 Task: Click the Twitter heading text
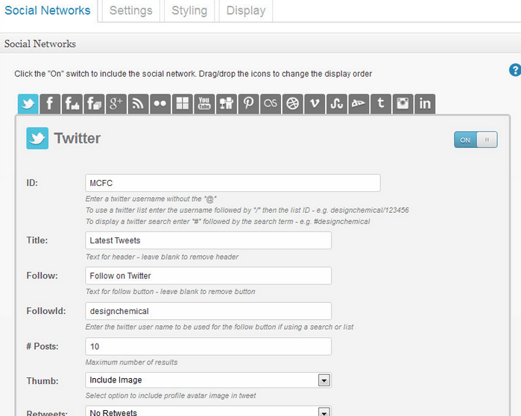78,138
